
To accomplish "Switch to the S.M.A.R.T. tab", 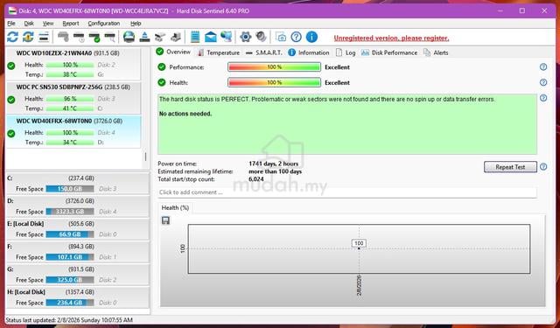I will click(264, 52).
